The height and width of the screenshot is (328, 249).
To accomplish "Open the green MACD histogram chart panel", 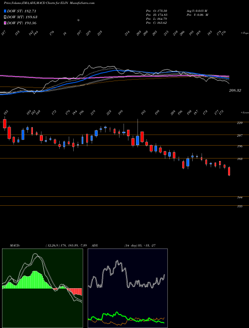I will click(x=42, y=288).
